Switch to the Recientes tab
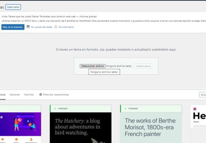The image size is (206, 143). 15,95
